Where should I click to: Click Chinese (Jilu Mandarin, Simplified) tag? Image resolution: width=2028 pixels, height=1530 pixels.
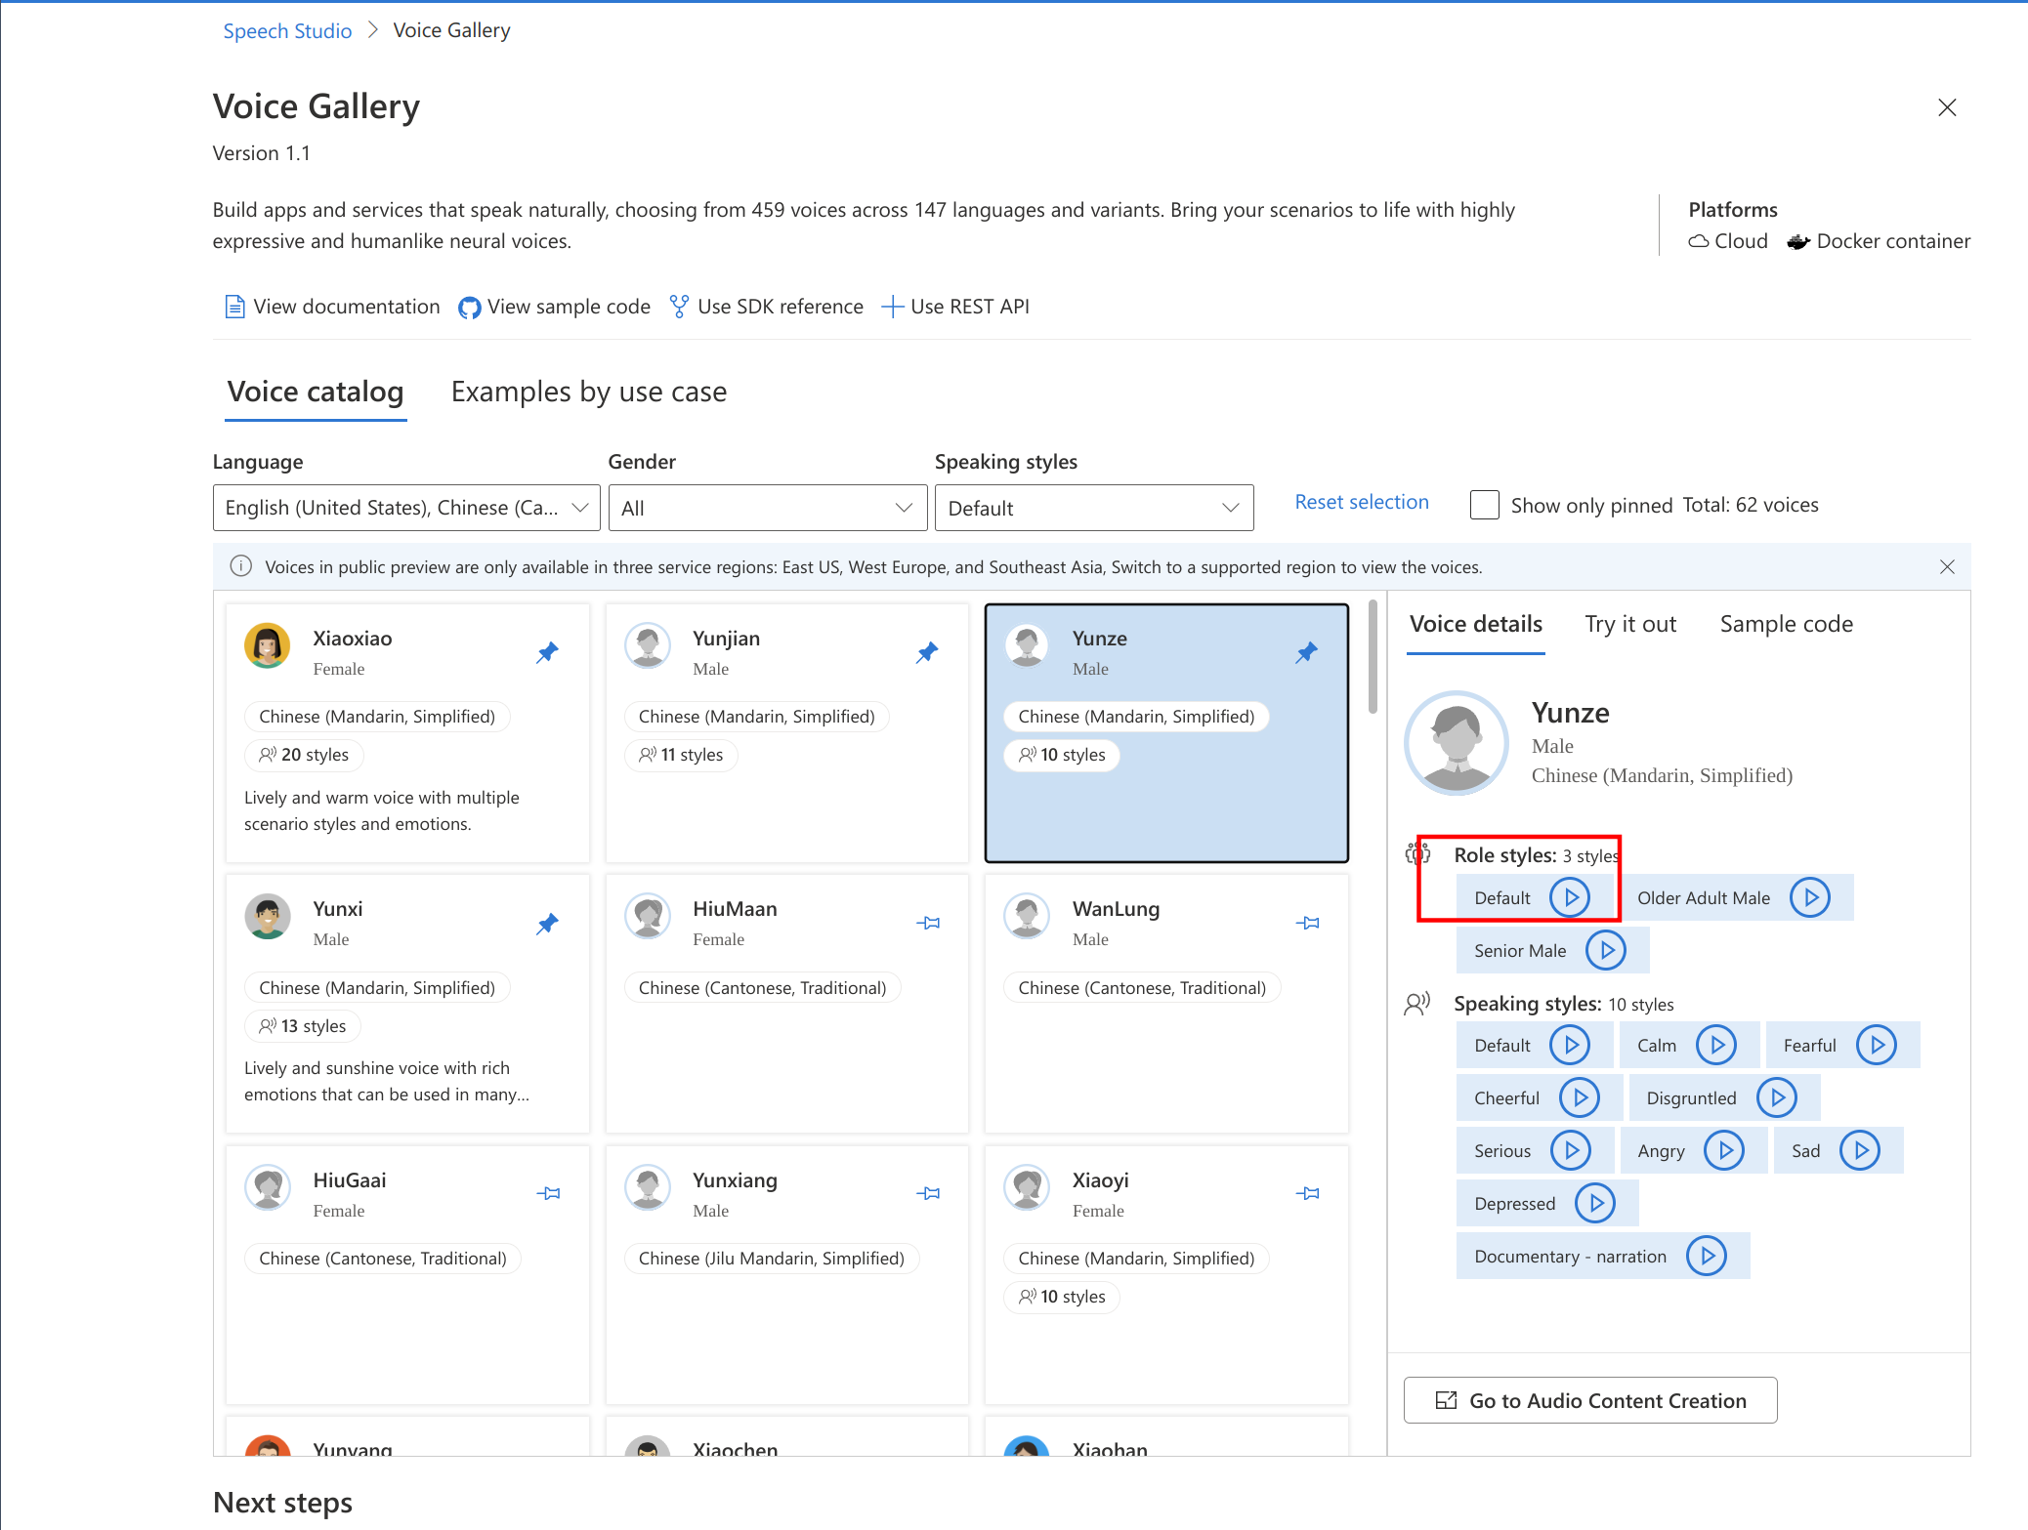[x=772, y=1259]
